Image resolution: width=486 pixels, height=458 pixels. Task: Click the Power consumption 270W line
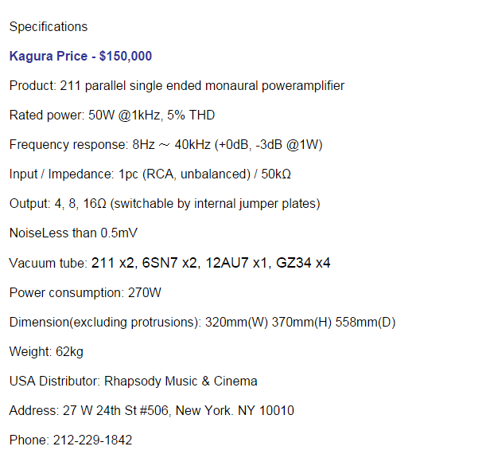point(85,292)
